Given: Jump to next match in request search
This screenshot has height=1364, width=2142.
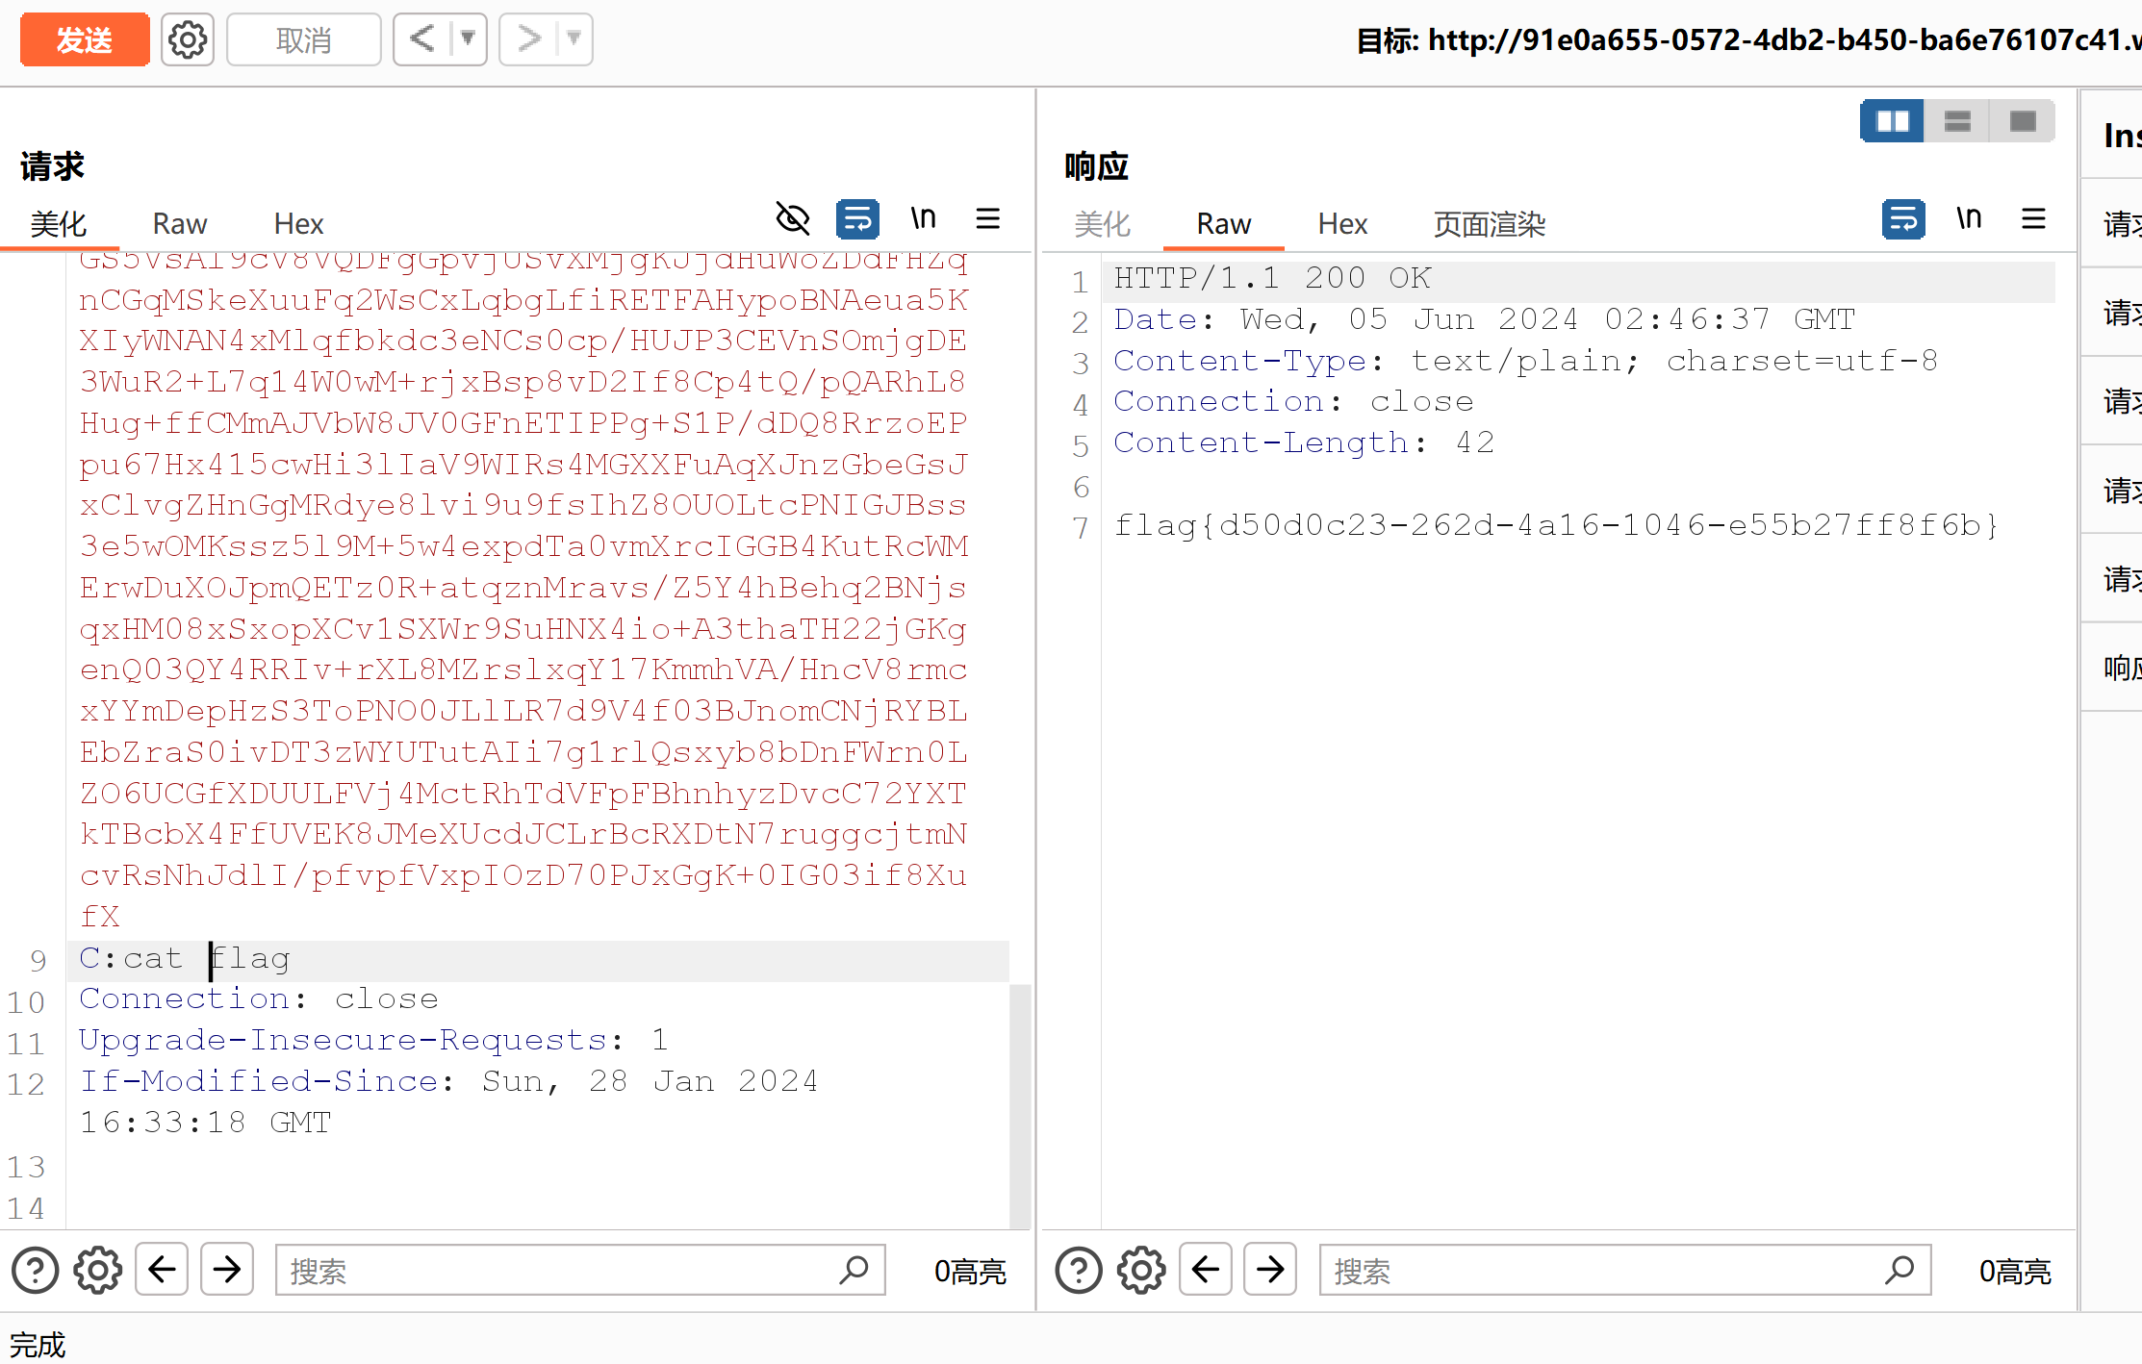Looking at the screenshot, I should [227, 1270].
